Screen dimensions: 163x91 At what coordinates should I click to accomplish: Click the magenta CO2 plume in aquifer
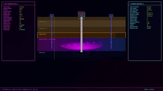(x=81, y=45)
